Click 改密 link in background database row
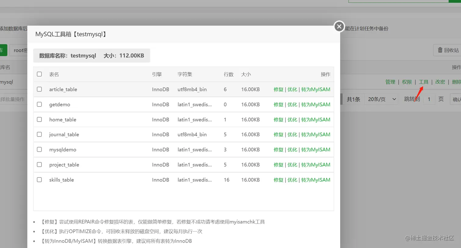The width and height of the screenshot is (461, 248). click(x=440, y=82)
